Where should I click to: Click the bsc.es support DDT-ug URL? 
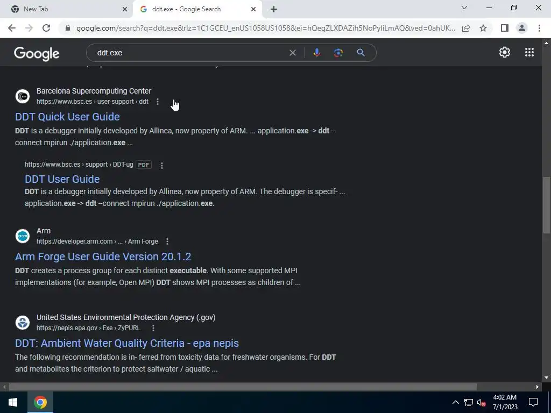pos(79,165)
